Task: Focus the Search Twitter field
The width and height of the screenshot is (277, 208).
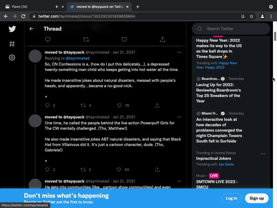Action: pos(231,29)
